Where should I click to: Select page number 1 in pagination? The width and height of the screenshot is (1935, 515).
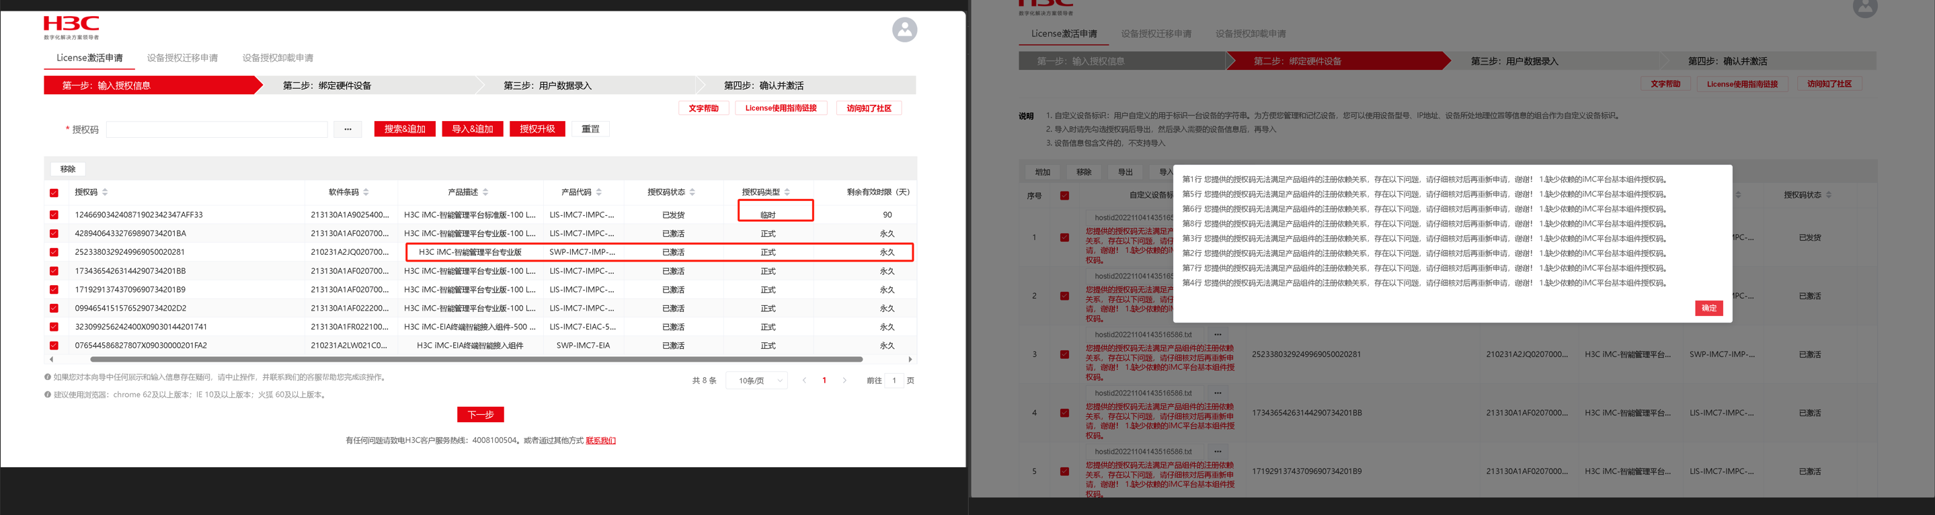click(x=824, y=381)
